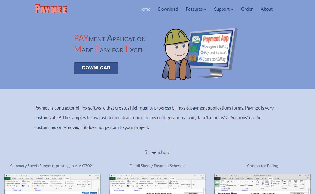Open the Order page link

pyautogui.click(x=247, y=9)
